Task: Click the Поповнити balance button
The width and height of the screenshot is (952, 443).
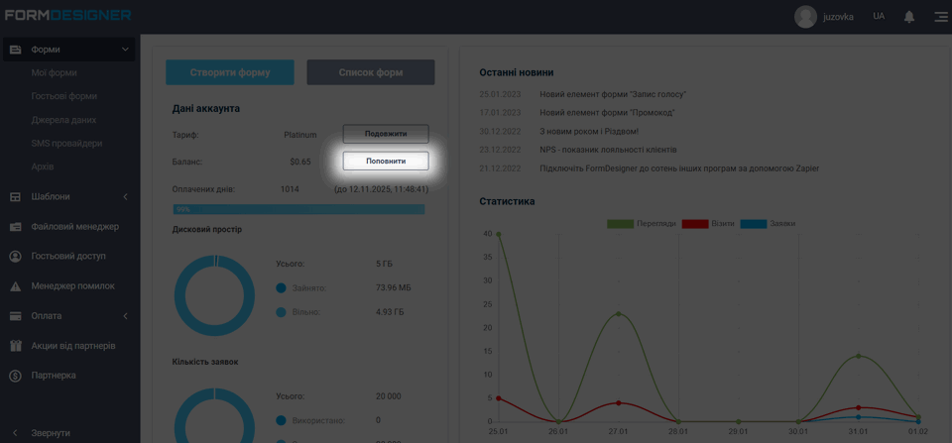Action: point(386,161)
